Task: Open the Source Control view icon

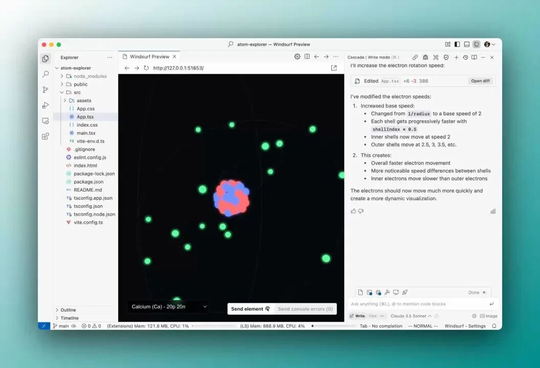Action: [x=46, y=89]
